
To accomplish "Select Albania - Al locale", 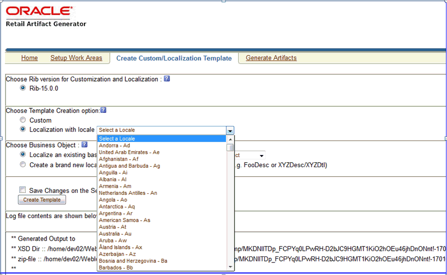I will click(162, 179).
